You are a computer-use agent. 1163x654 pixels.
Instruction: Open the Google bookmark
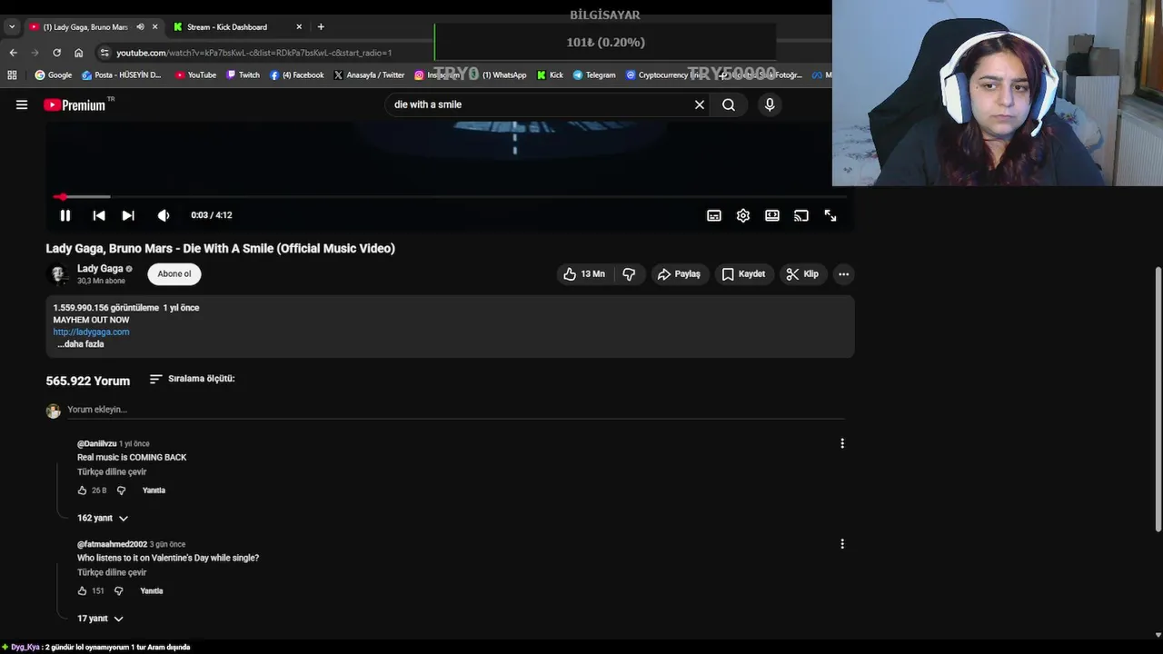[x=54, y=75]
